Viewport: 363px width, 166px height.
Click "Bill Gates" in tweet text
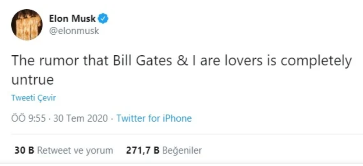142,60
